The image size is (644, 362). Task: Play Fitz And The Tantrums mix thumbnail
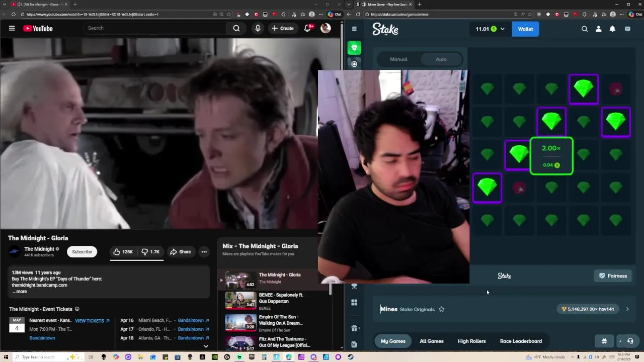(240, 343)
